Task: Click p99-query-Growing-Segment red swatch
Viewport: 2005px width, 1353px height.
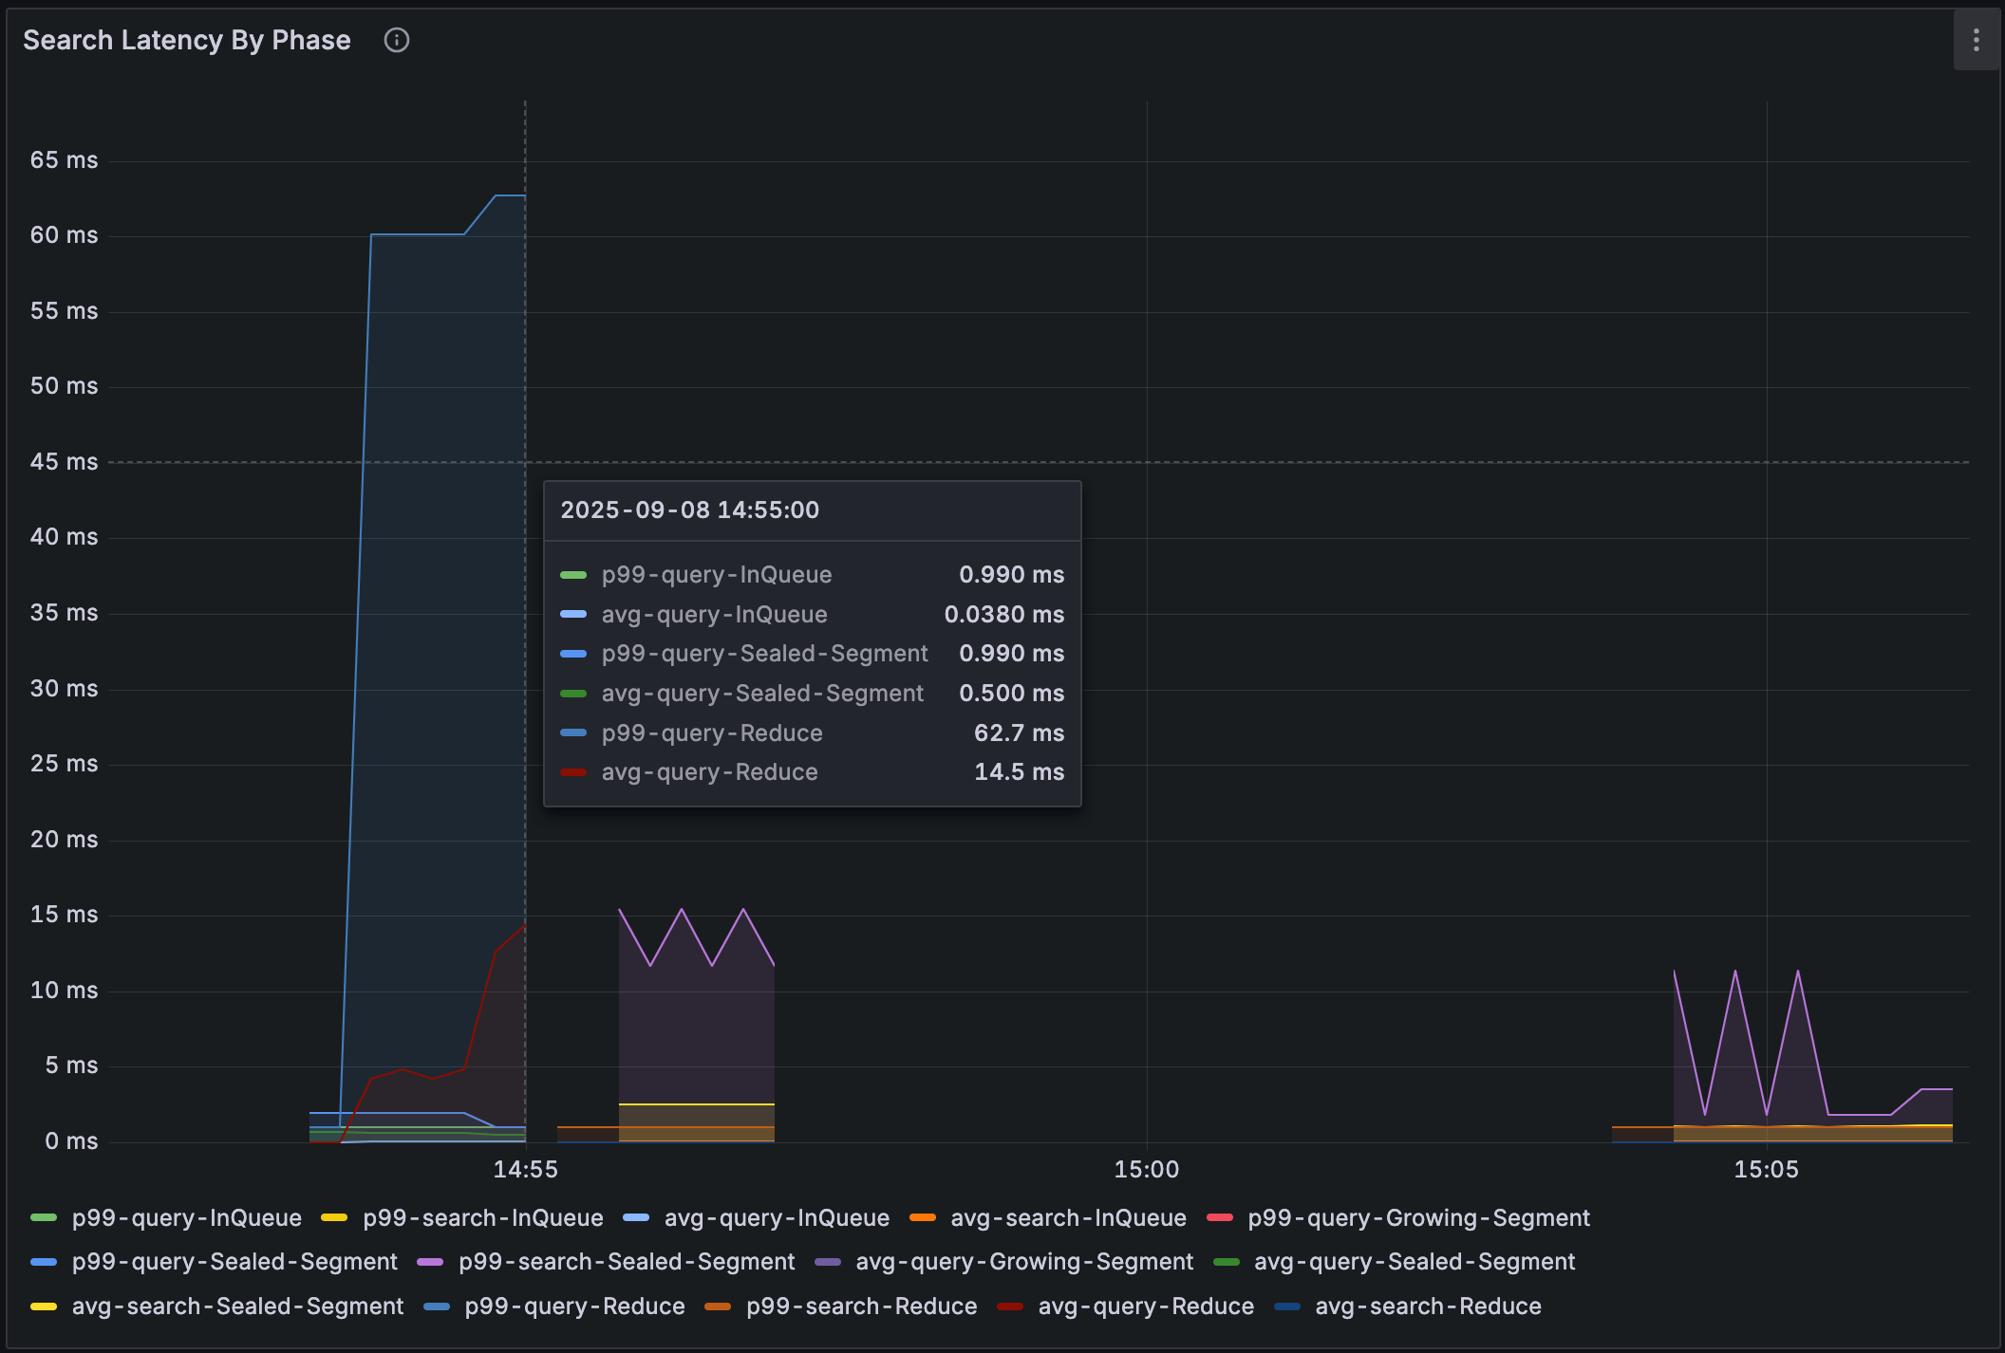Action: point(1219,1217)
